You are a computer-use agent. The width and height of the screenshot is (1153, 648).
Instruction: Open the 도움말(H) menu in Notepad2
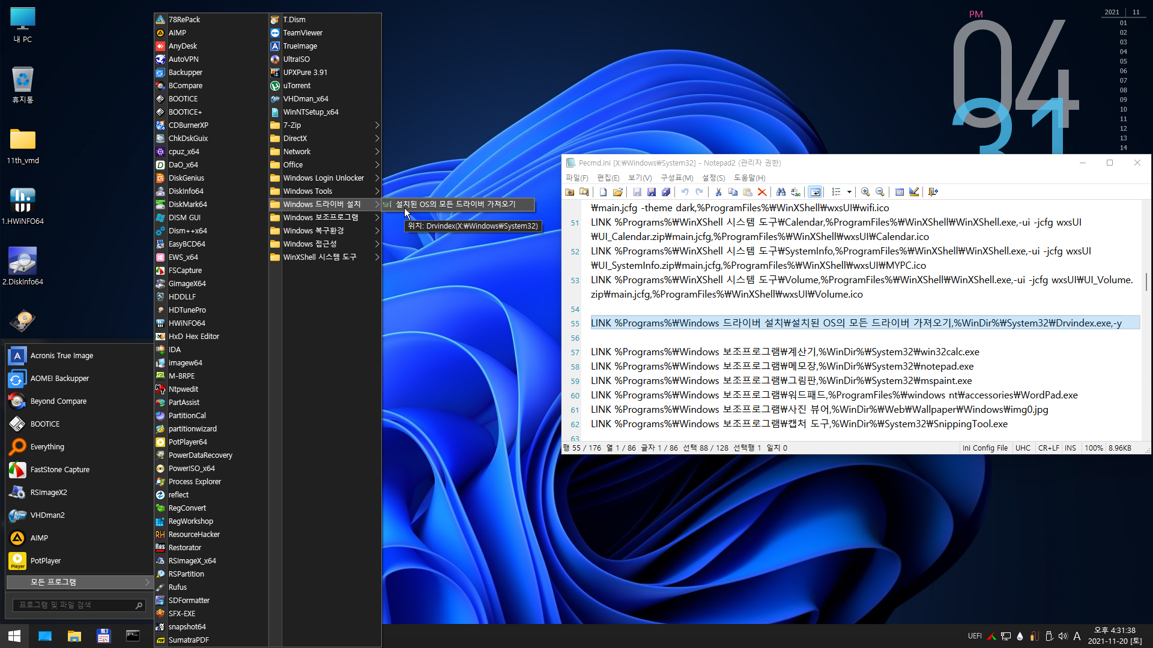click(749, 178)
